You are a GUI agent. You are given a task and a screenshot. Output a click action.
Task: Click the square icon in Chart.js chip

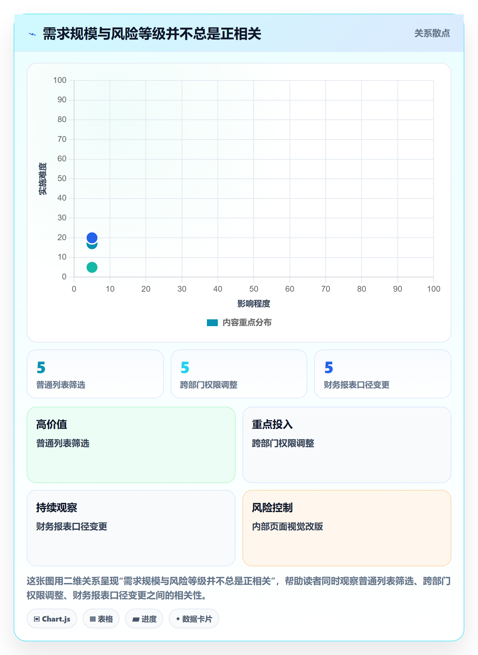click(x=37, y=619)
